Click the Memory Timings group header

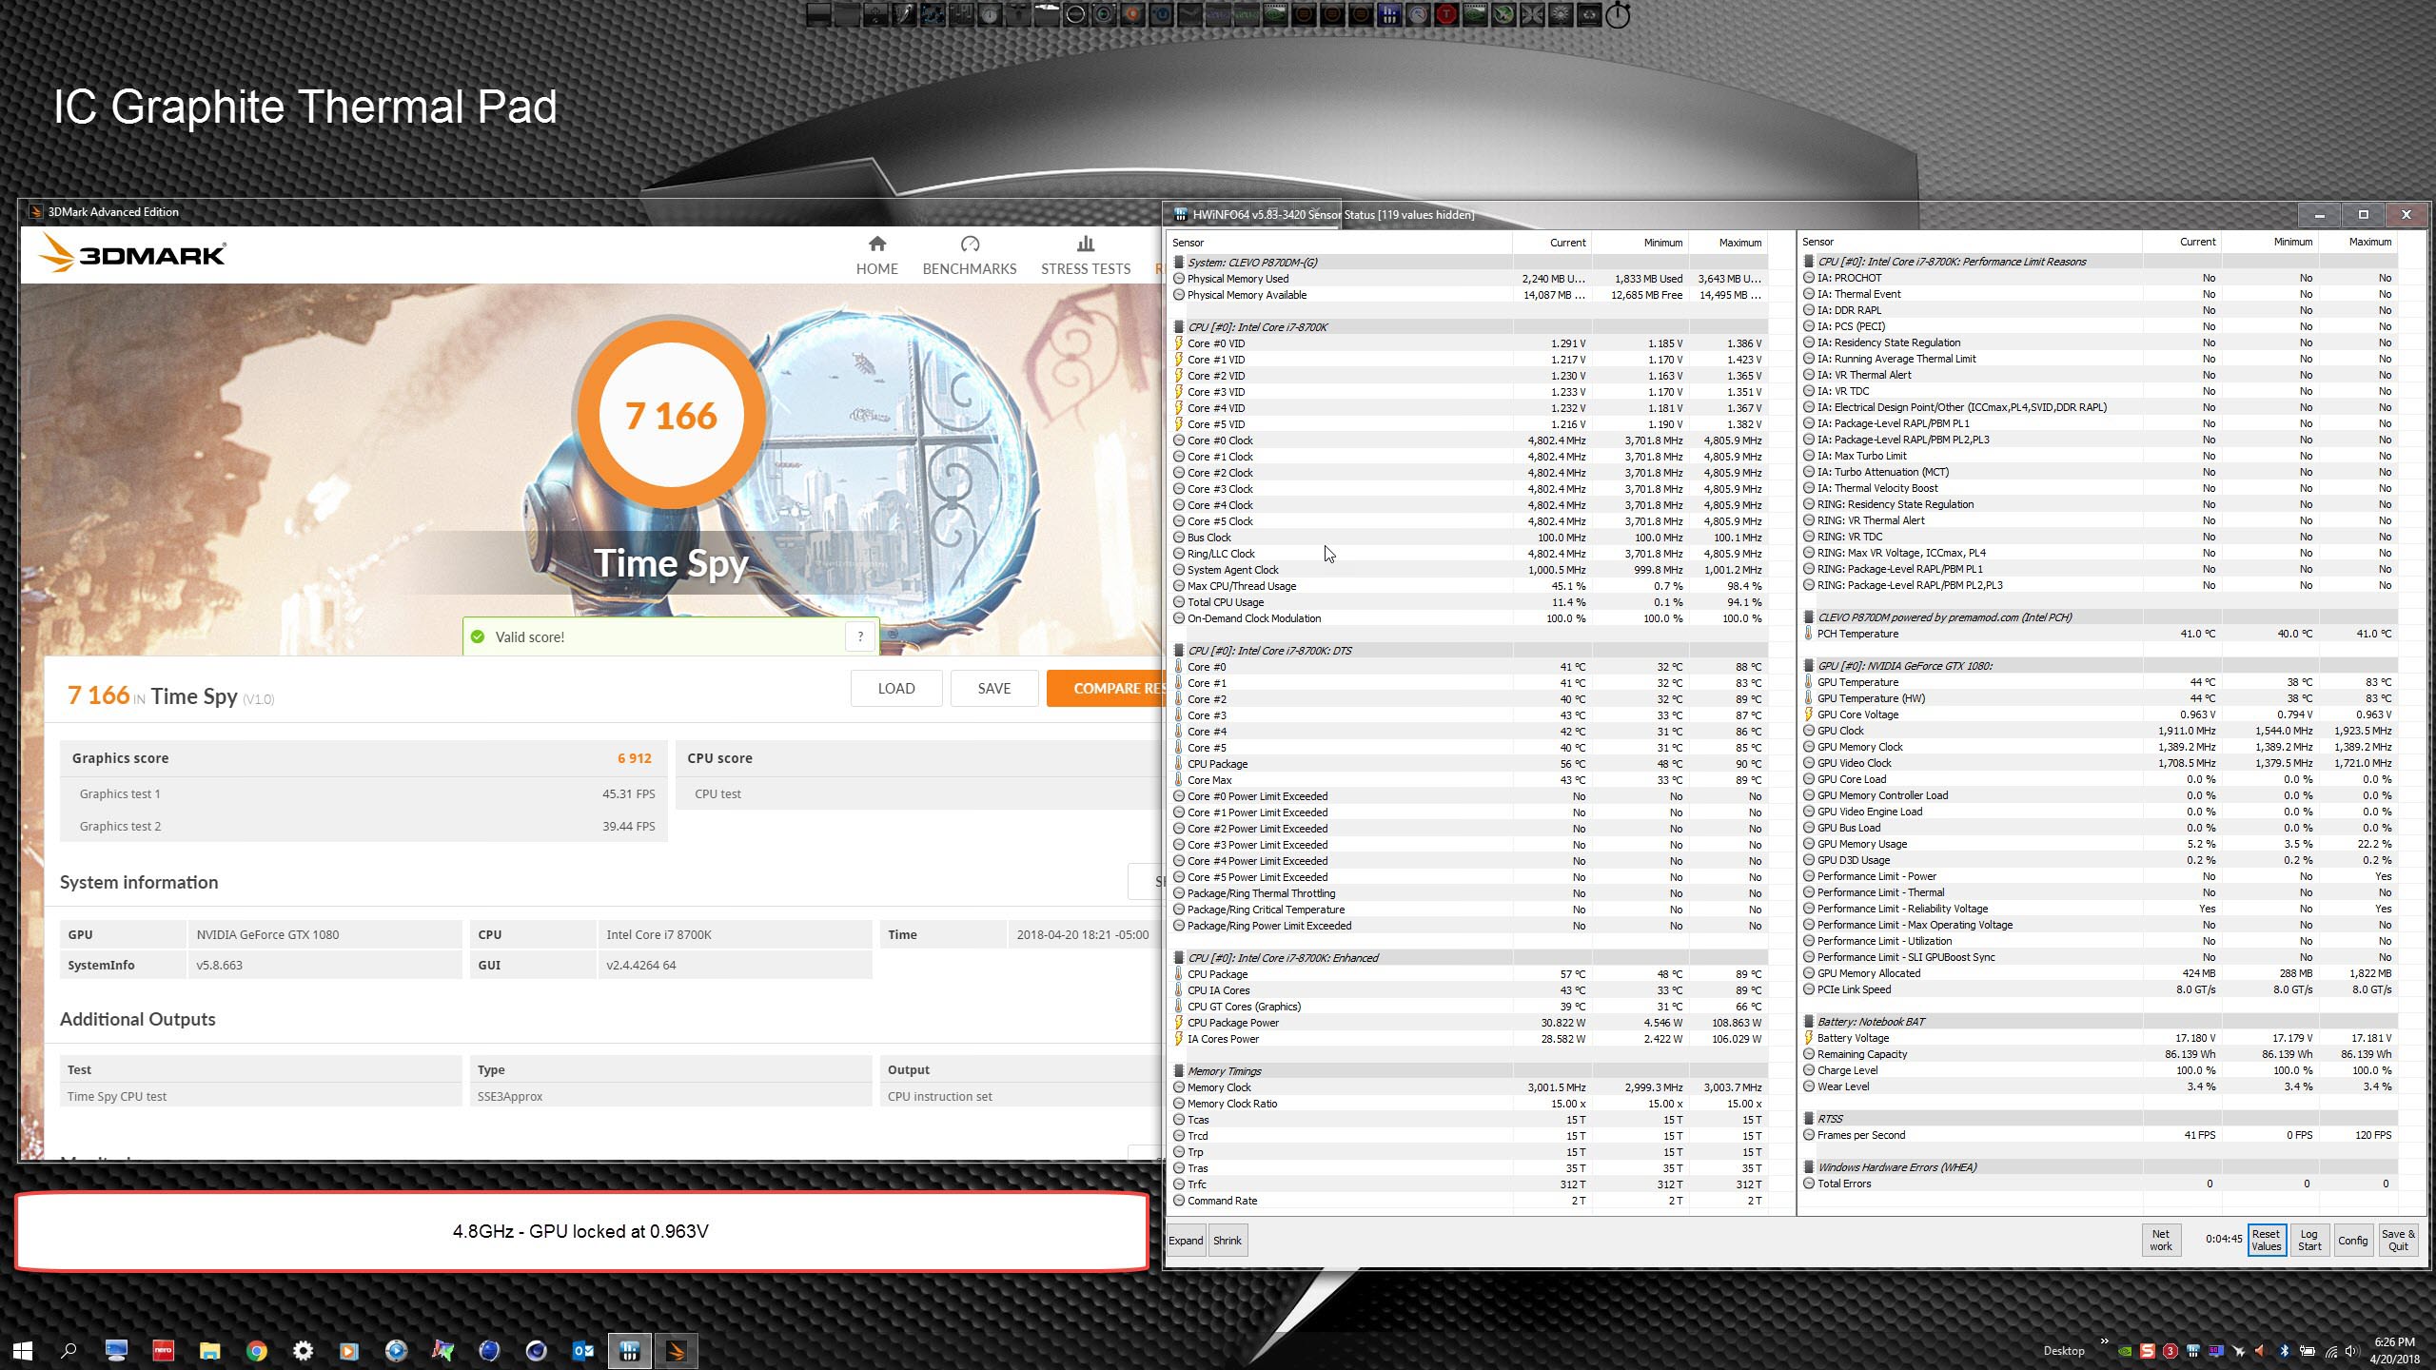pos(1469,1071)
